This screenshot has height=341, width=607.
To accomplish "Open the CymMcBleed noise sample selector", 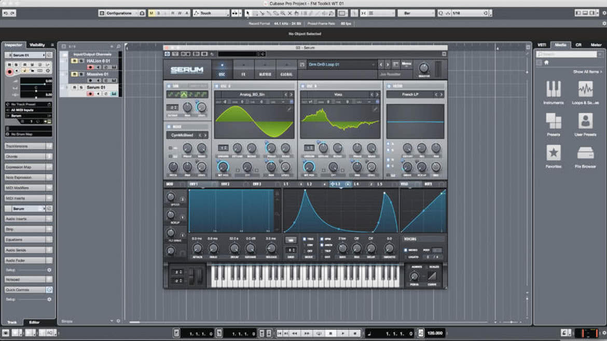I will click(182, 135).
